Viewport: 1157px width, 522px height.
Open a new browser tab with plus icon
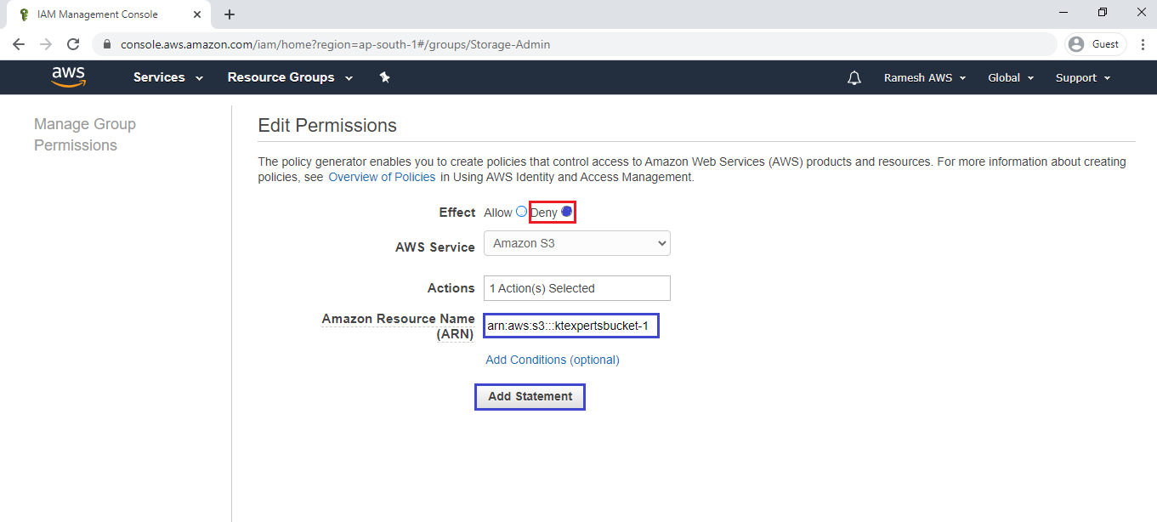230,14
